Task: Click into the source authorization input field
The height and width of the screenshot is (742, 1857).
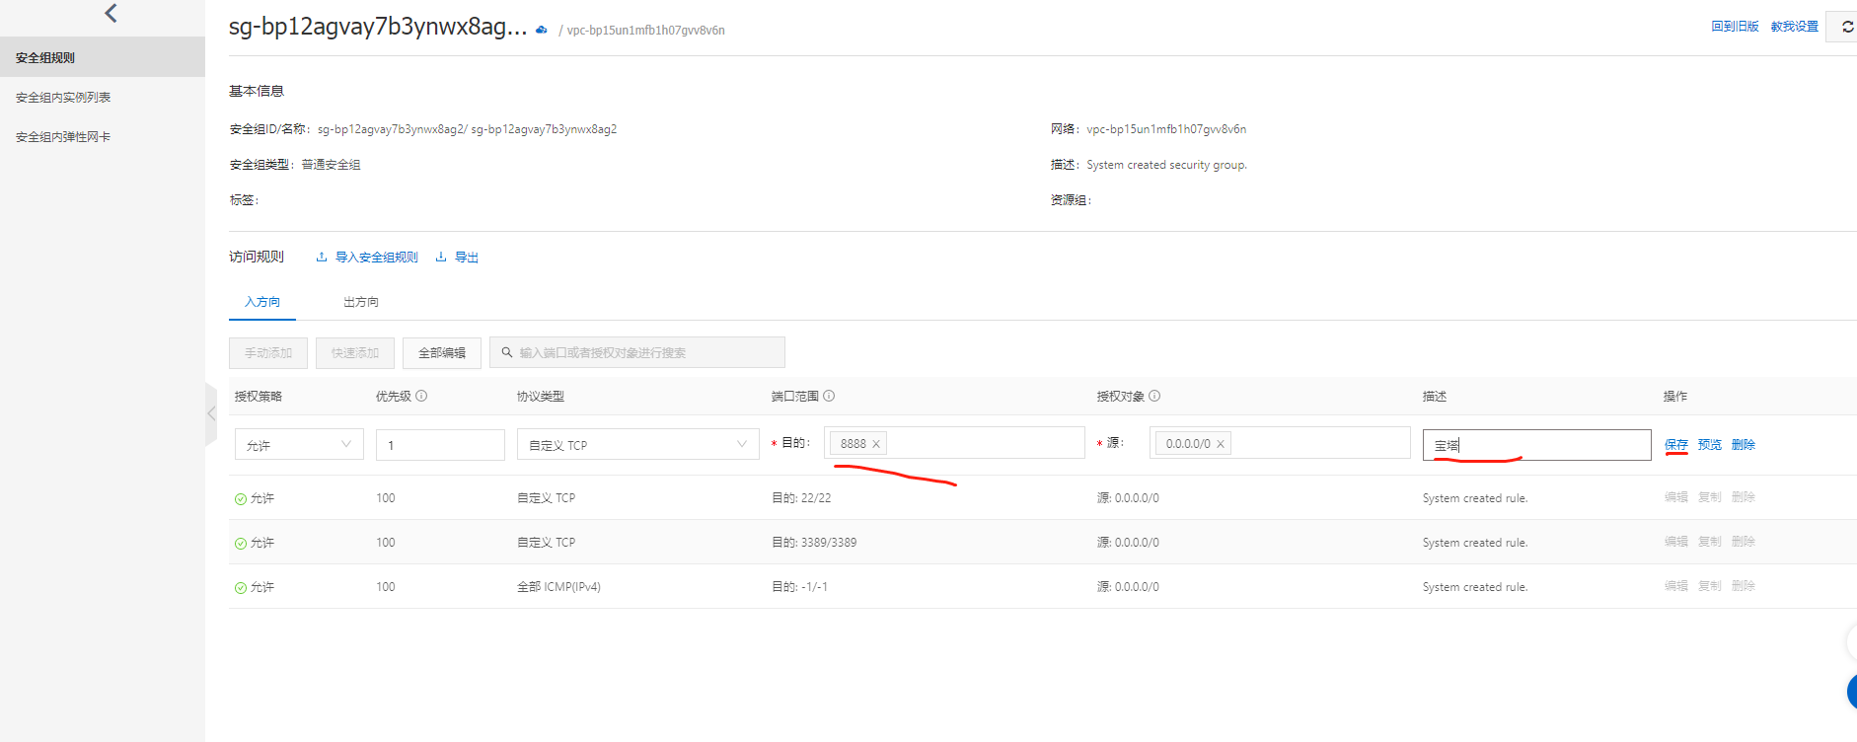Action: point(1281,443)
